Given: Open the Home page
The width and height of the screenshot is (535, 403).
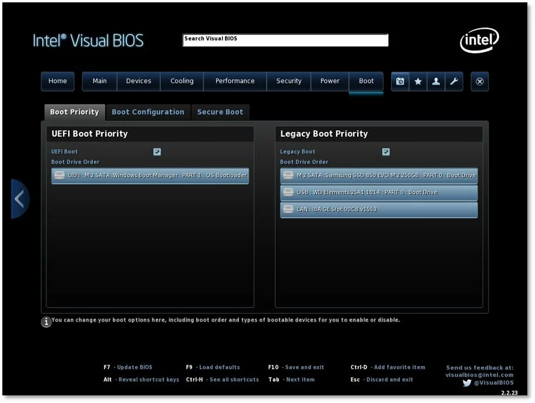Looking at the screenshot, I should tap(58, 81).
